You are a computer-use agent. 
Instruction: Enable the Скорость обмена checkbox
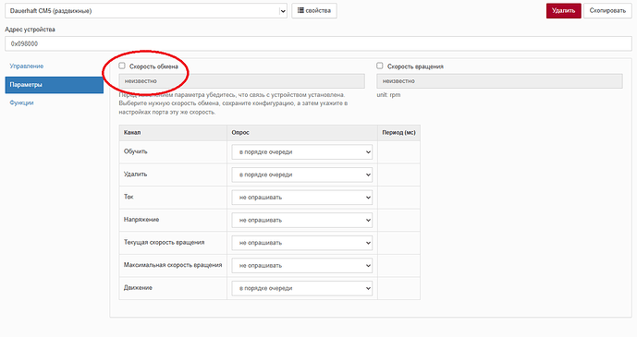click(x=122, y=66)
